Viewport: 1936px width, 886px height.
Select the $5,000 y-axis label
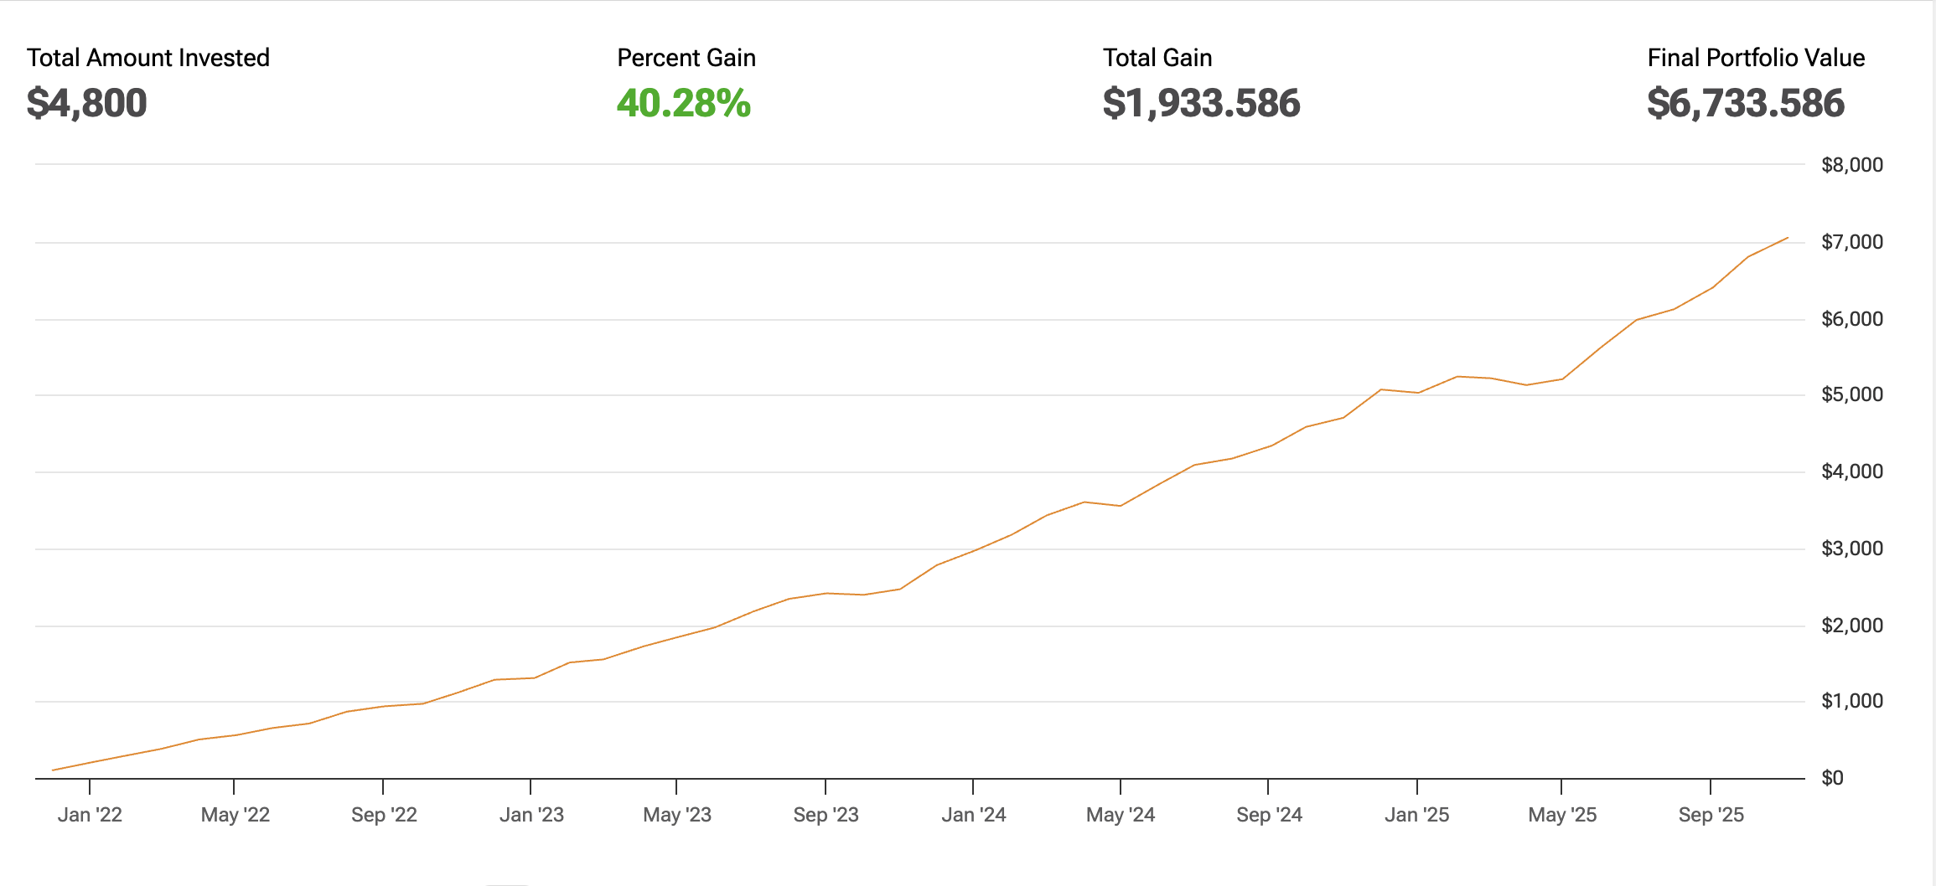pos(1852,394)
